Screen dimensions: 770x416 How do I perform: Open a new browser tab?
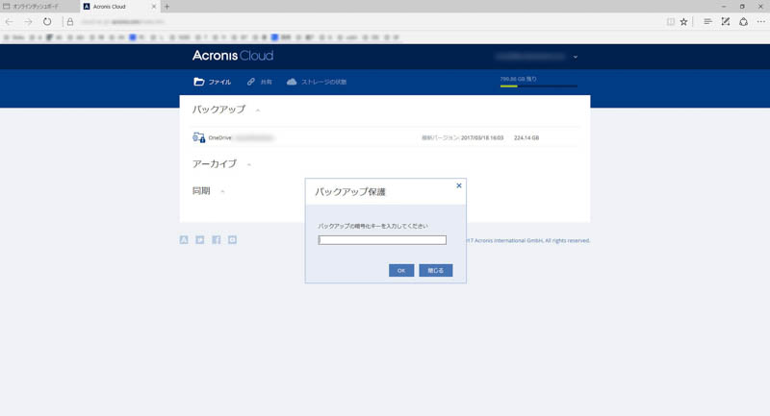[x=167, y=7]
